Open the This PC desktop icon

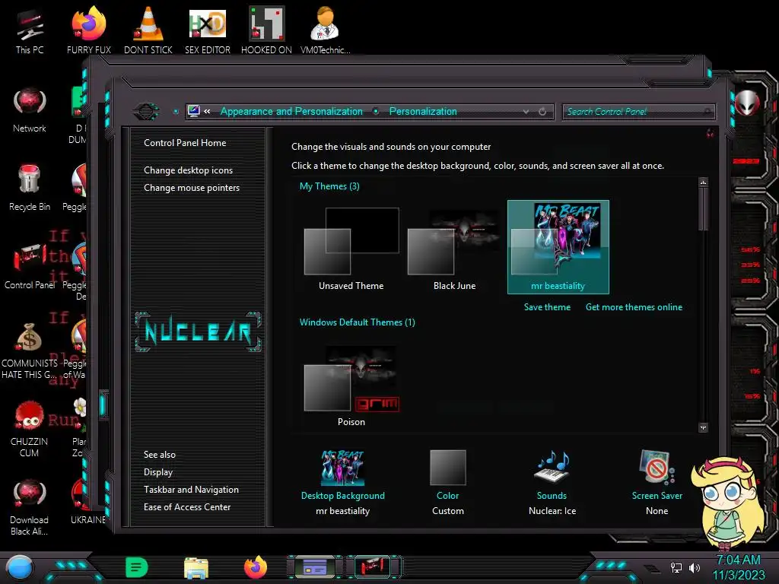pos(30,30)
